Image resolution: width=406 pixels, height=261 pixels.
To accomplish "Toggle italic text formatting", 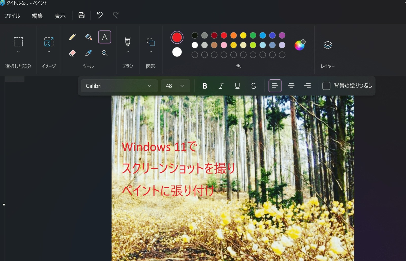I will pyautogui.click(x=221, y=86).
